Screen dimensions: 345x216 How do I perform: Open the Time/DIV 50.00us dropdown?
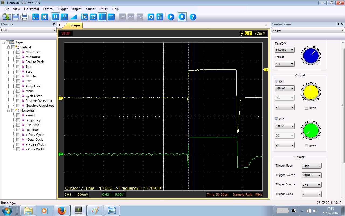pyautogui.click(x=284, y=50)
